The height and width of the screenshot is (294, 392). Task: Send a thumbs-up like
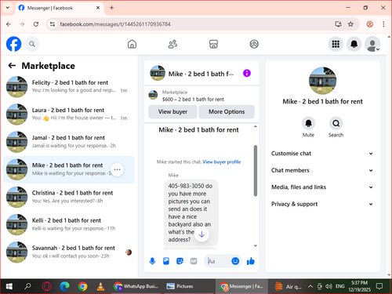coord(251,261)
